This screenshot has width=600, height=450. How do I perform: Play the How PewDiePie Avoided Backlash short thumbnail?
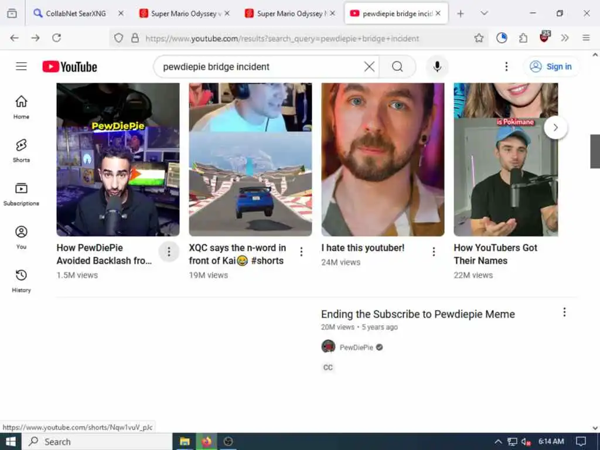tap(118, 159)
